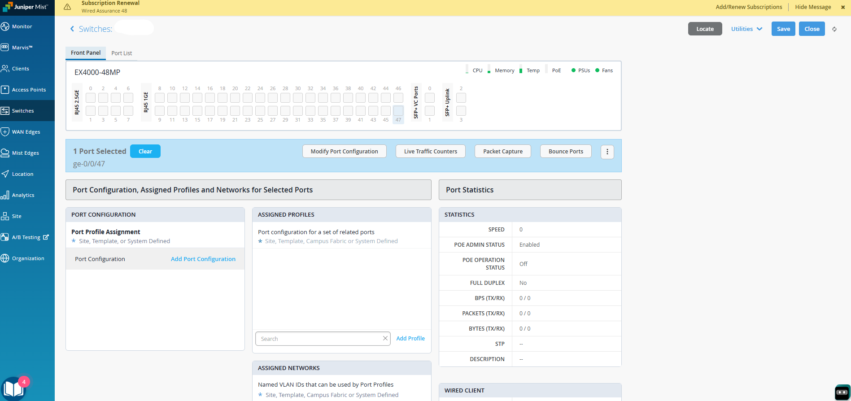Click Bounce Ports button
The image size is (851, 401).
pos(566,151)
